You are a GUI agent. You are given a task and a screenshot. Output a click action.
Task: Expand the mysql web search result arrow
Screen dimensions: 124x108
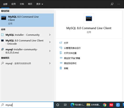(50, 63)
